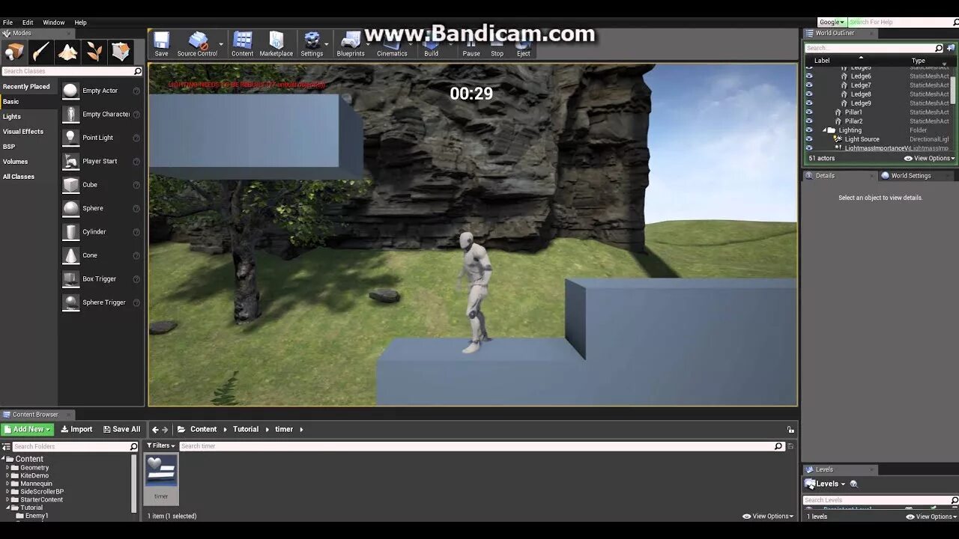
Task: Pick the Cube primitive icon
Action: [70, 185]
